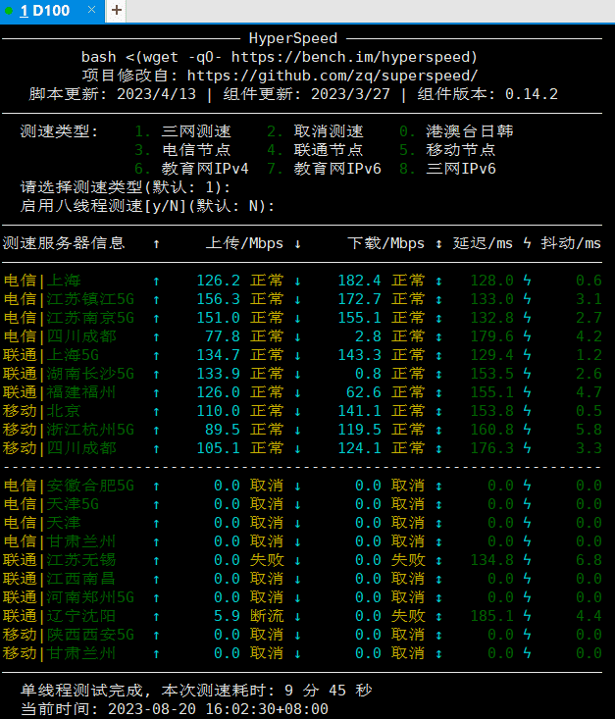Screen dimensions: 615x719
Task: Click download value 141.1 for 移动北京
Action: (360, 411)
